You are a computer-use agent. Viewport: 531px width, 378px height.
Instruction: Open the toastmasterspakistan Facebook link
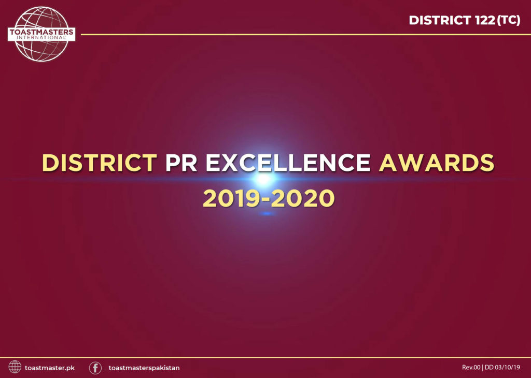click(144, 368)
